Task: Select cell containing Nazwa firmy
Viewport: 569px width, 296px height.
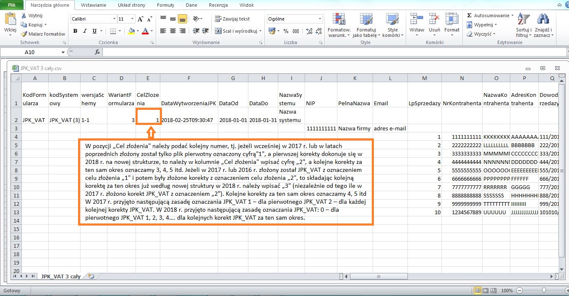Action: (x=355, y=128)
